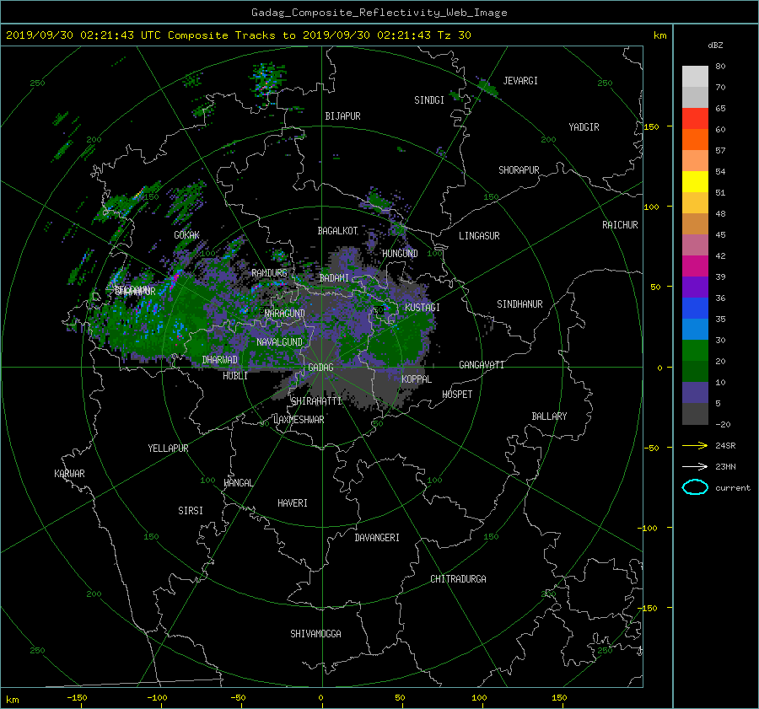Click the BADAMI city label

pyautogui.click(x=334, y=278)
